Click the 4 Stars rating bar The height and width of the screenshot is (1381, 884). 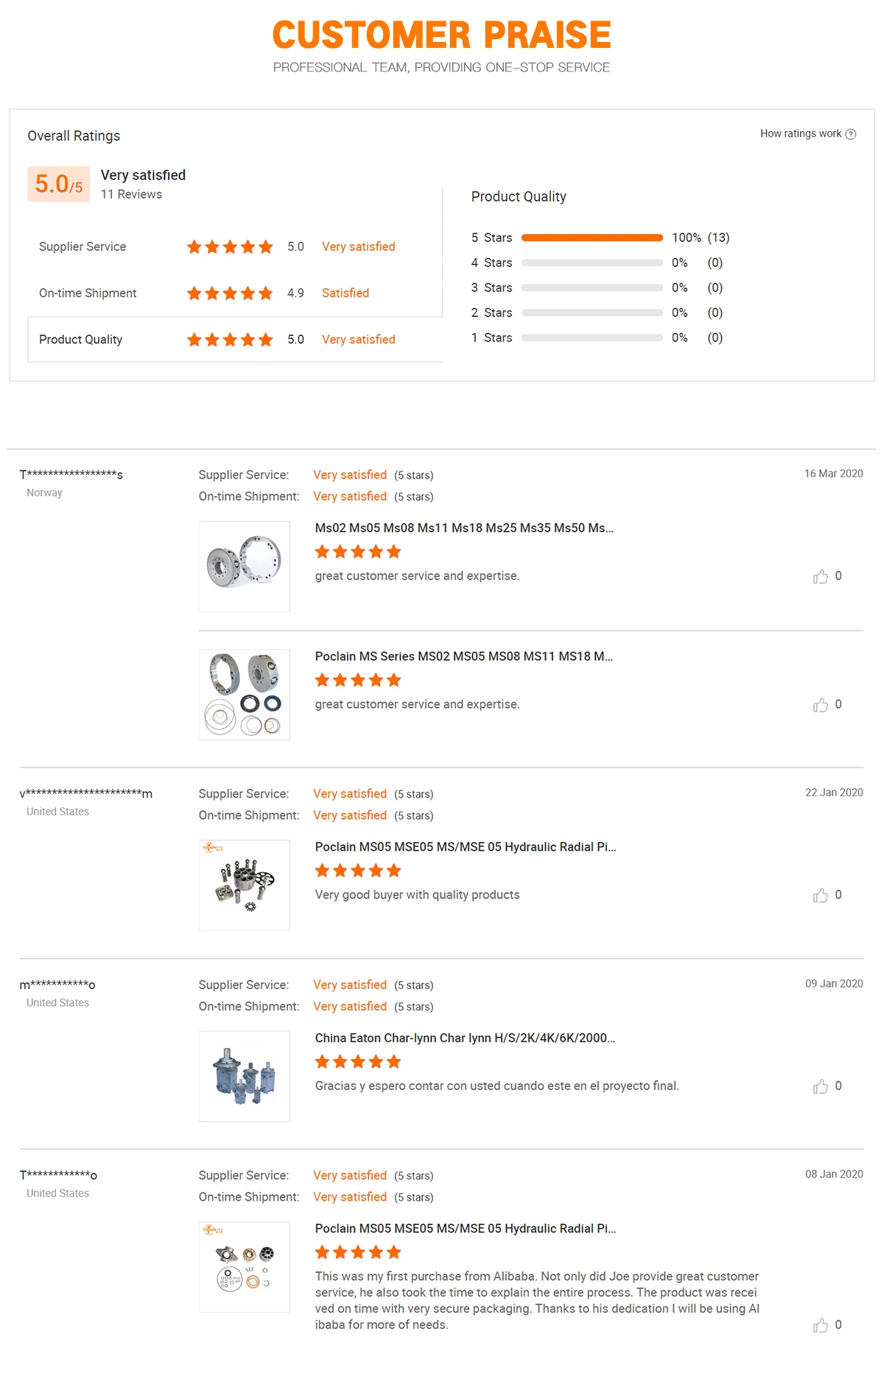pos(592,263)
